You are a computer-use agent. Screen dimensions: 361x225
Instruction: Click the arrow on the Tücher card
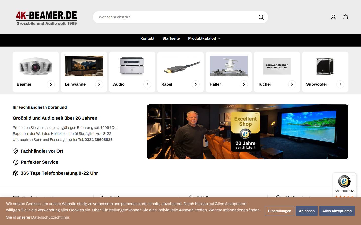(292, 84)
